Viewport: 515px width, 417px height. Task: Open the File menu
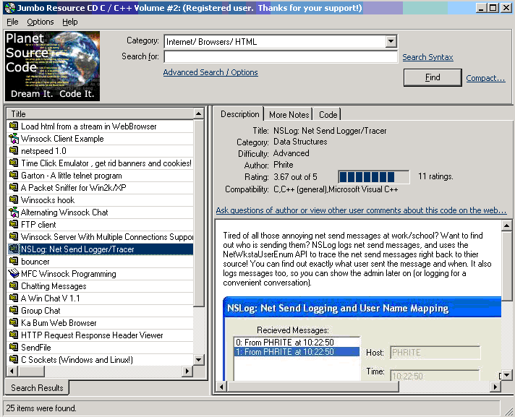[x=12, y=22]
